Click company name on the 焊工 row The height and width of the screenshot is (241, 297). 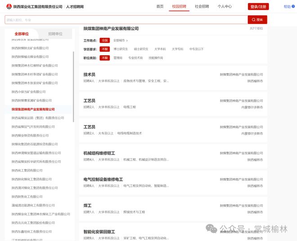(x=241, y=205)
